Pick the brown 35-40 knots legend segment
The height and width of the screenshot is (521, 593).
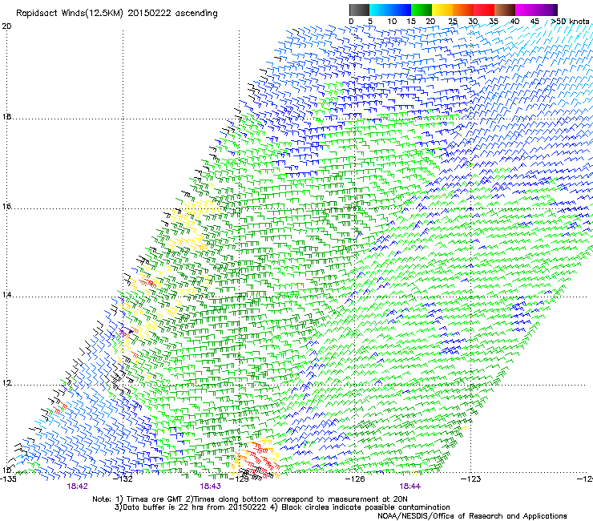505,10
